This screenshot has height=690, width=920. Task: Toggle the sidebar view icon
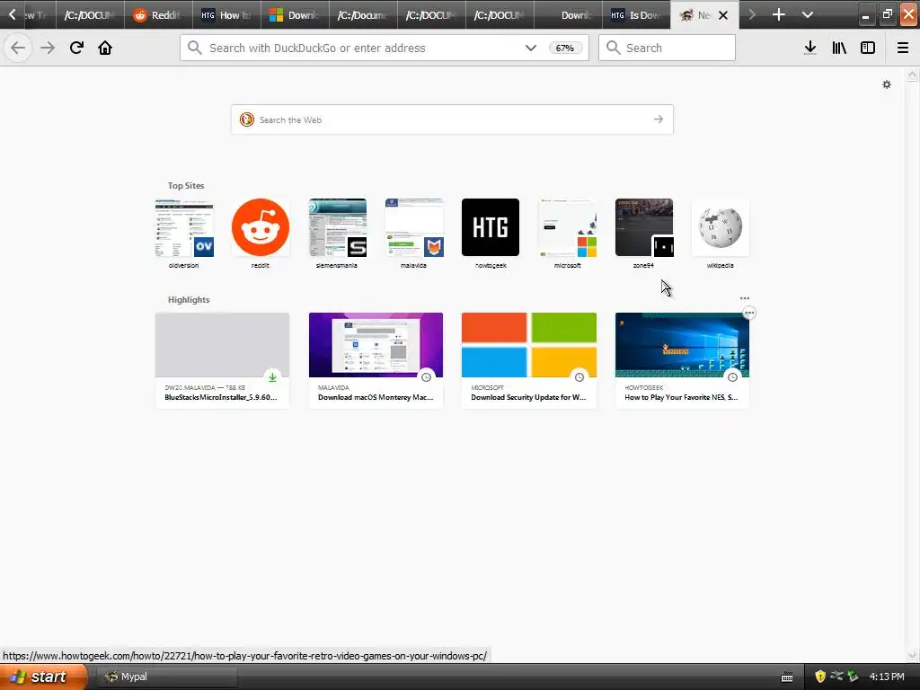[x=868, y=48]
